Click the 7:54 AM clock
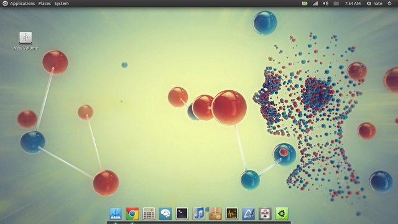Viewport: 398px width, 224px height. 353,4
